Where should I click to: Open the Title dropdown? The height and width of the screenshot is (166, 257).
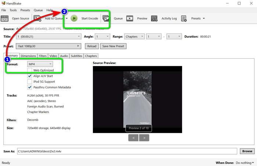(x=48, y=36)
